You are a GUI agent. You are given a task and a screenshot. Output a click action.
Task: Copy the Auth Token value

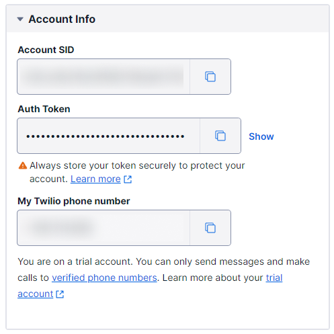220,136
